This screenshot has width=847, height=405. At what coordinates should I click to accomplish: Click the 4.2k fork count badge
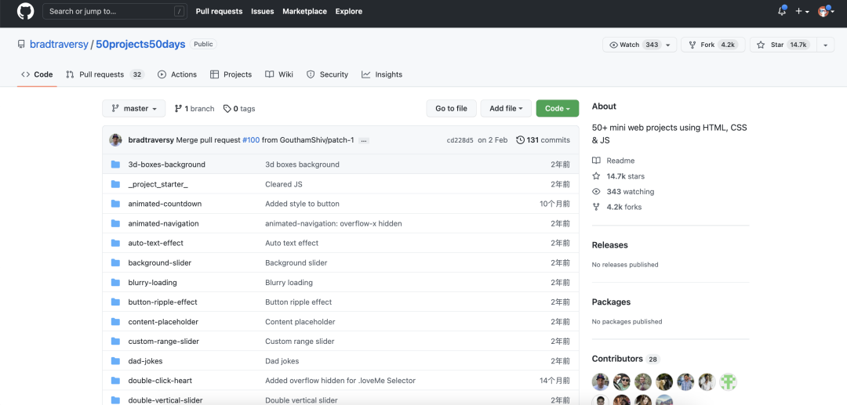point(728,45)
